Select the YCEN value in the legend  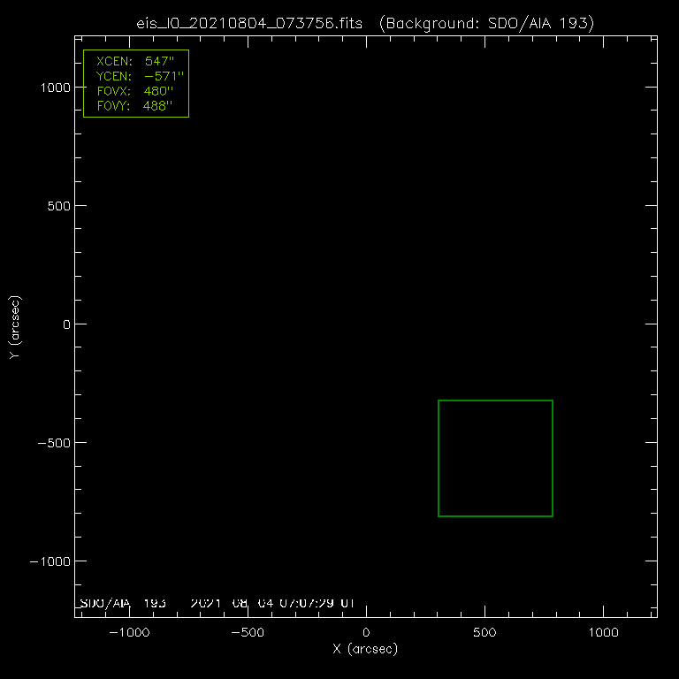click(x=164, y=77)
